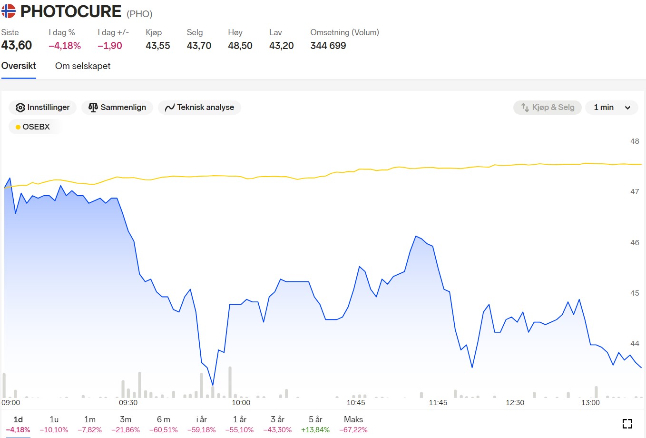Click the gear icon in Innstillinger
646x438 pixels.
tap(20, 108)
